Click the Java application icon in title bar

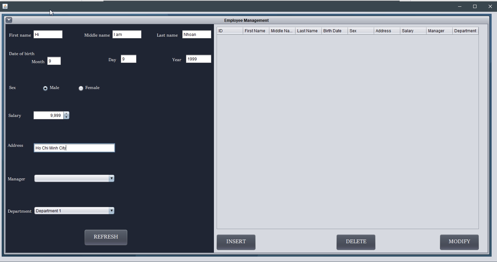[5, 6]
